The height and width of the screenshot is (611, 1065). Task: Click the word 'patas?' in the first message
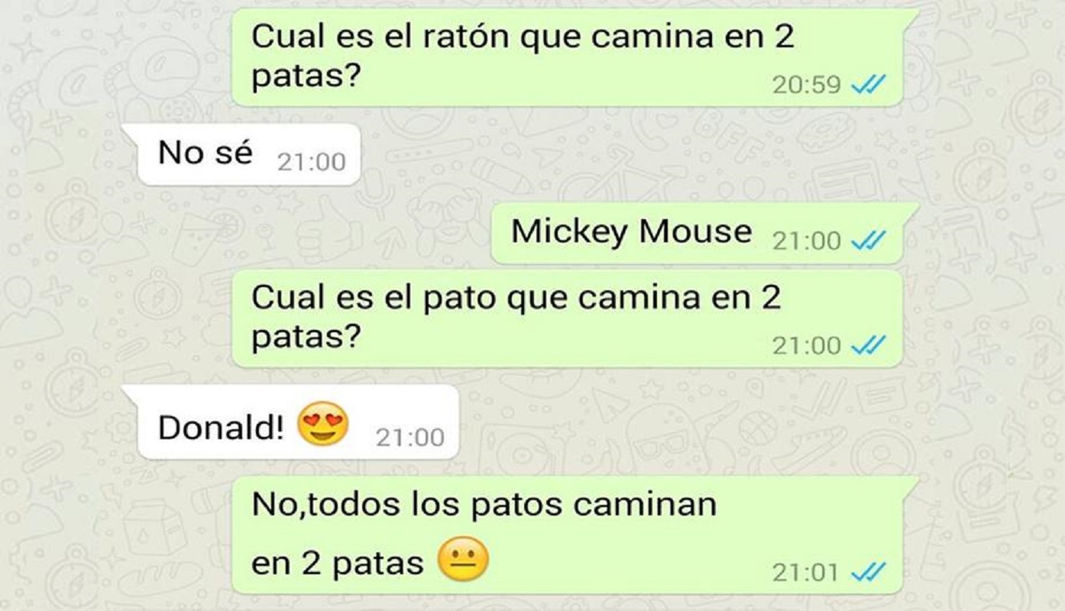tap(306, 79)
